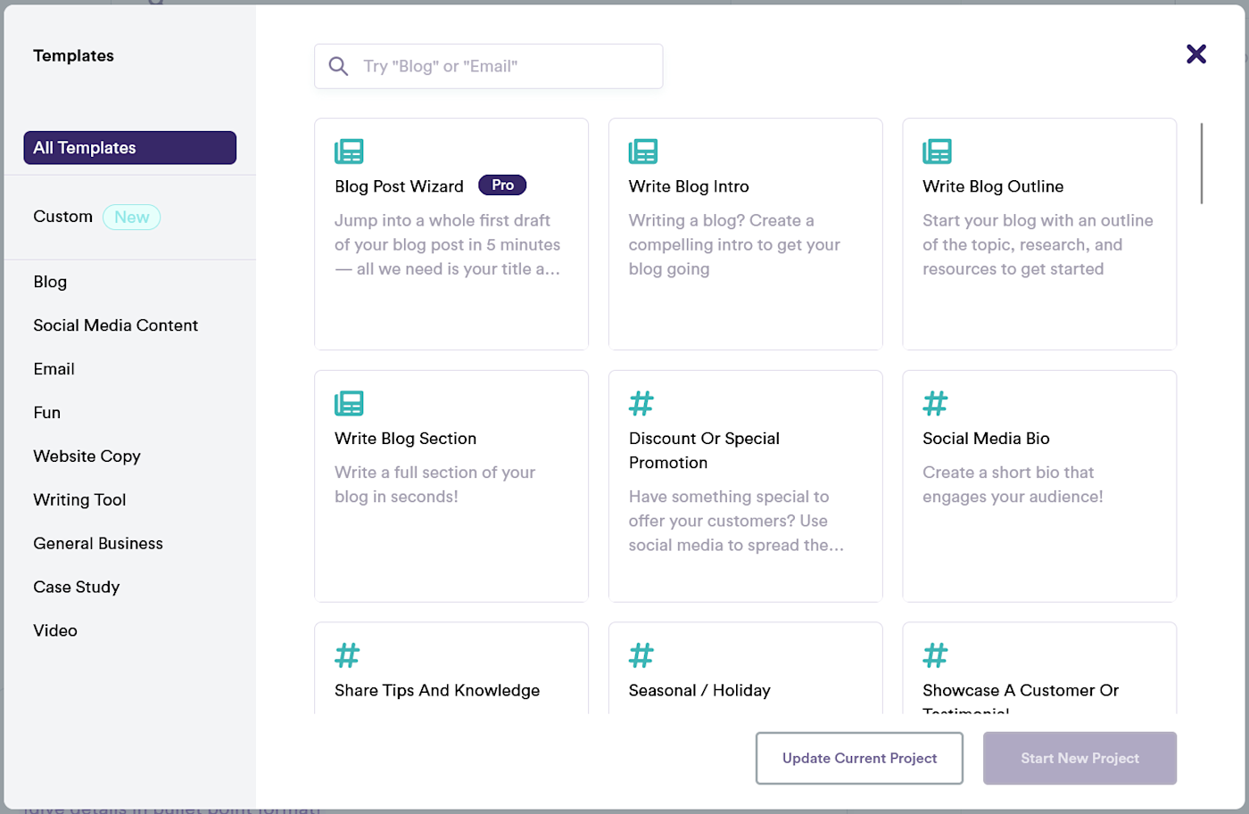Click the Discount Or Special Promotion hashtag icon

[641, 404]
